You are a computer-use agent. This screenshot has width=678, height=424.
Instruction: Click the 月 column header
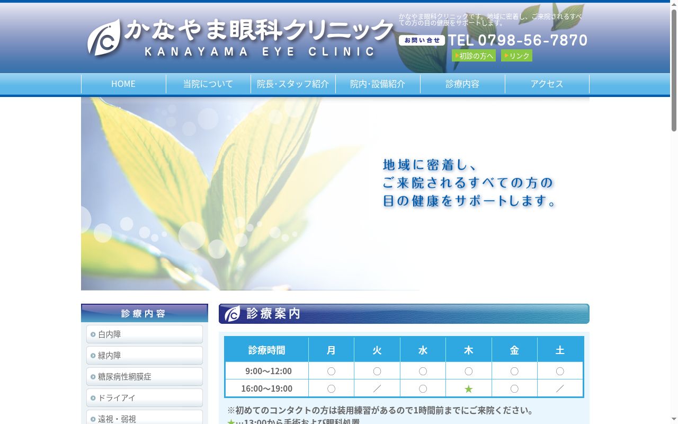click(331, 350)
